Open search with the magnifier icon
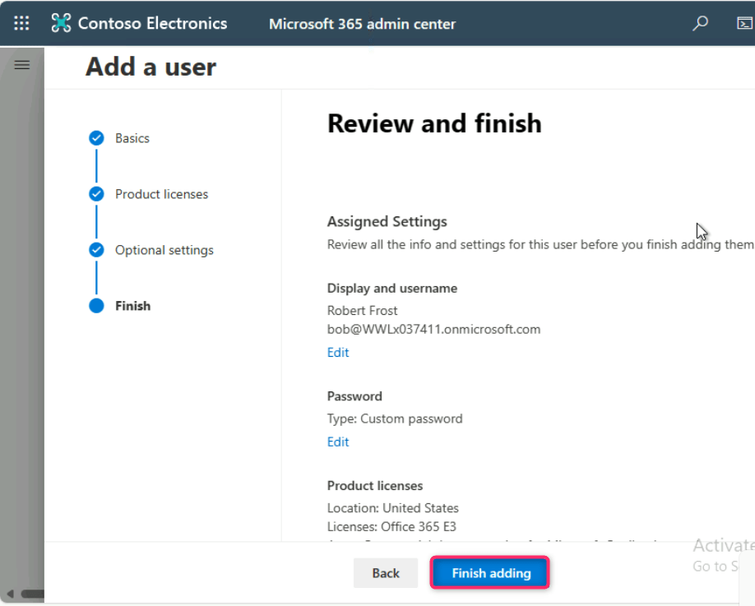This screenshot has height=606, width=755. click(700, 23)
